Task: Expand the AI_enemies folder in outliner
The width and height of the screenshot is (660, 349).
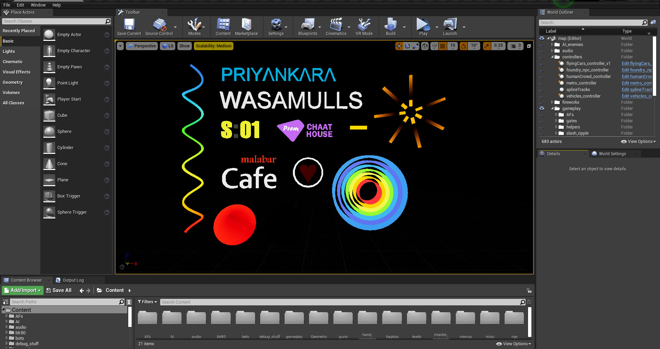Action: pos(552,45)
